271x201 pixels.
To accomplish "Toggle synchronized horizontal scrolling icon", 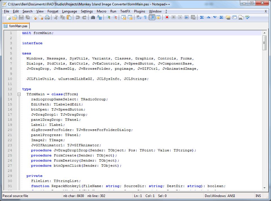I will click(130, 17).
